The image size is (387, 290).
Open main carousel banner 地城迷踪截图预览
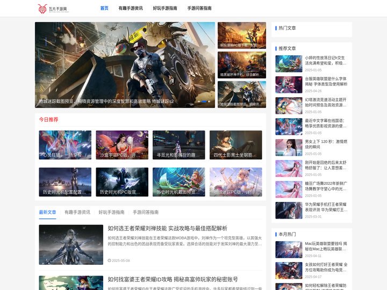[125, 65]
